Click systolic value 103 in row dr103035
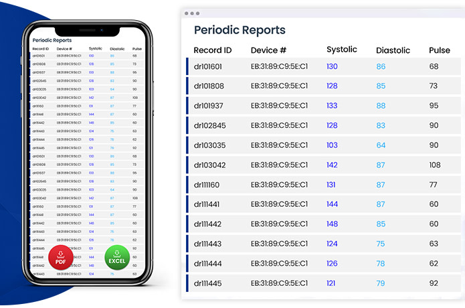Viewport: 465px width, 308px height. point(332,145)
